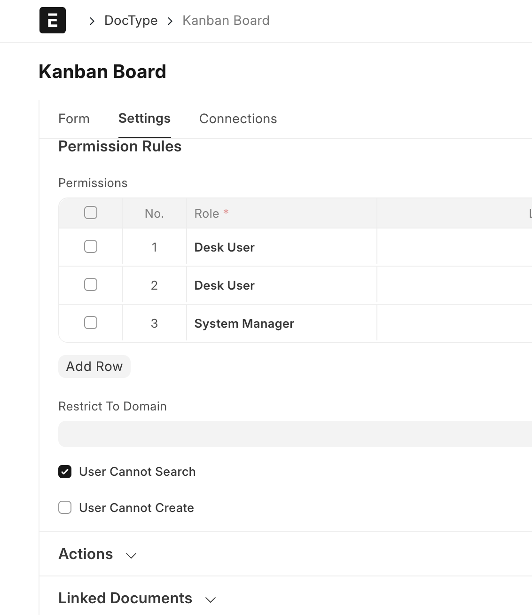Open the Settings tab

144,118
